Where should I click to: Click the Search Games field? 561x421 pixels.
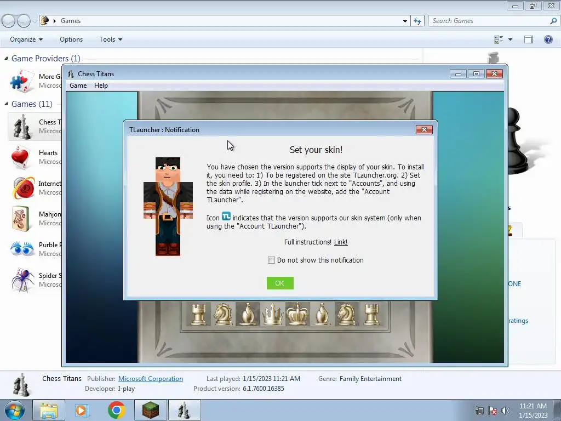[489, 21]
